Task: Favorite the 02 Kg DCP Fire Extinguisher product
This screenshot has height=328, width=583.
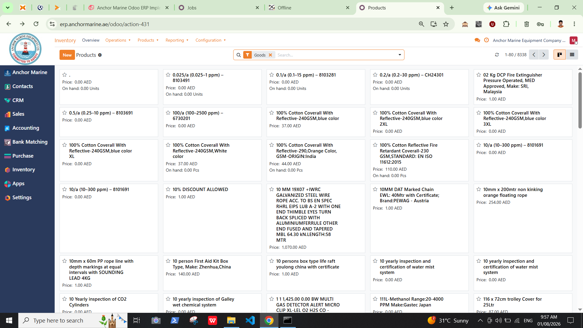Action: 479,75
